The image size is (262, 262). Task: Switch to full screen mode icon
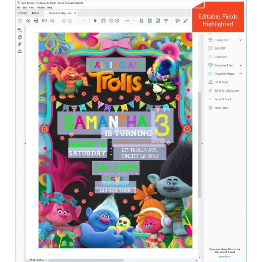click(x=158, y=20)
